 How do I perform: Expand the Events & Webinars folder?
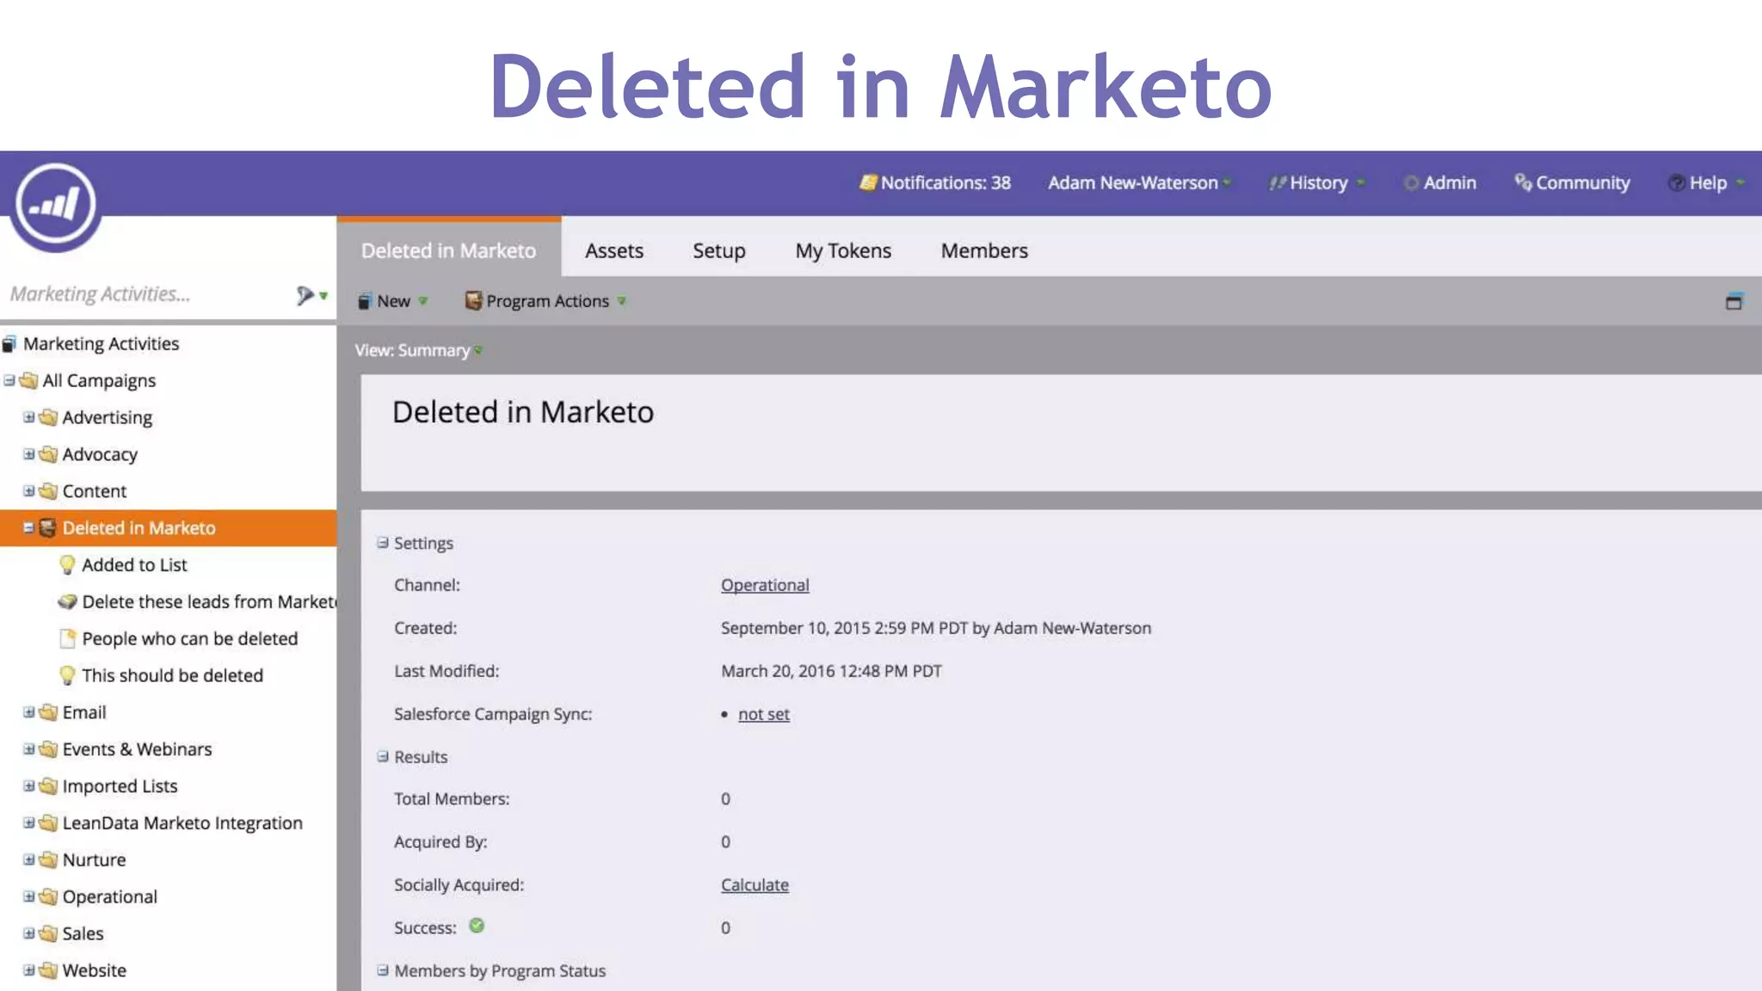(28, 749)
